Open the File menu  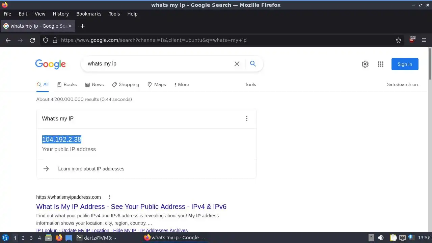[7, 14]
